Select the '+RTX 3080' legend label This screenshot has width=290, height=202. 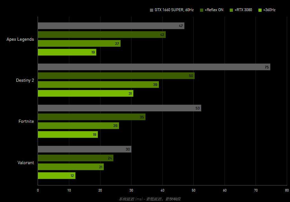tap(243, 10)
